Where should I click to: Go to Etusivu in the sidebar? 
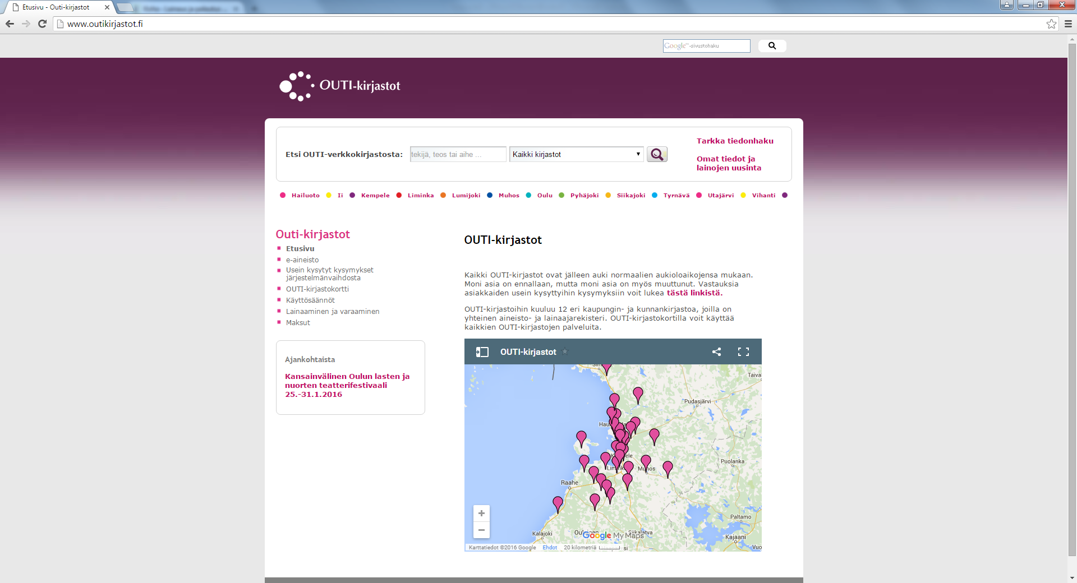(300, 248)
